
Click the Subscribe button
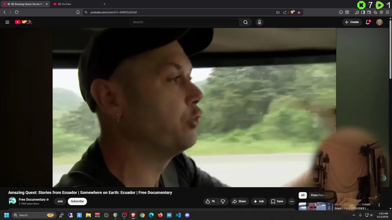(77, 201)
